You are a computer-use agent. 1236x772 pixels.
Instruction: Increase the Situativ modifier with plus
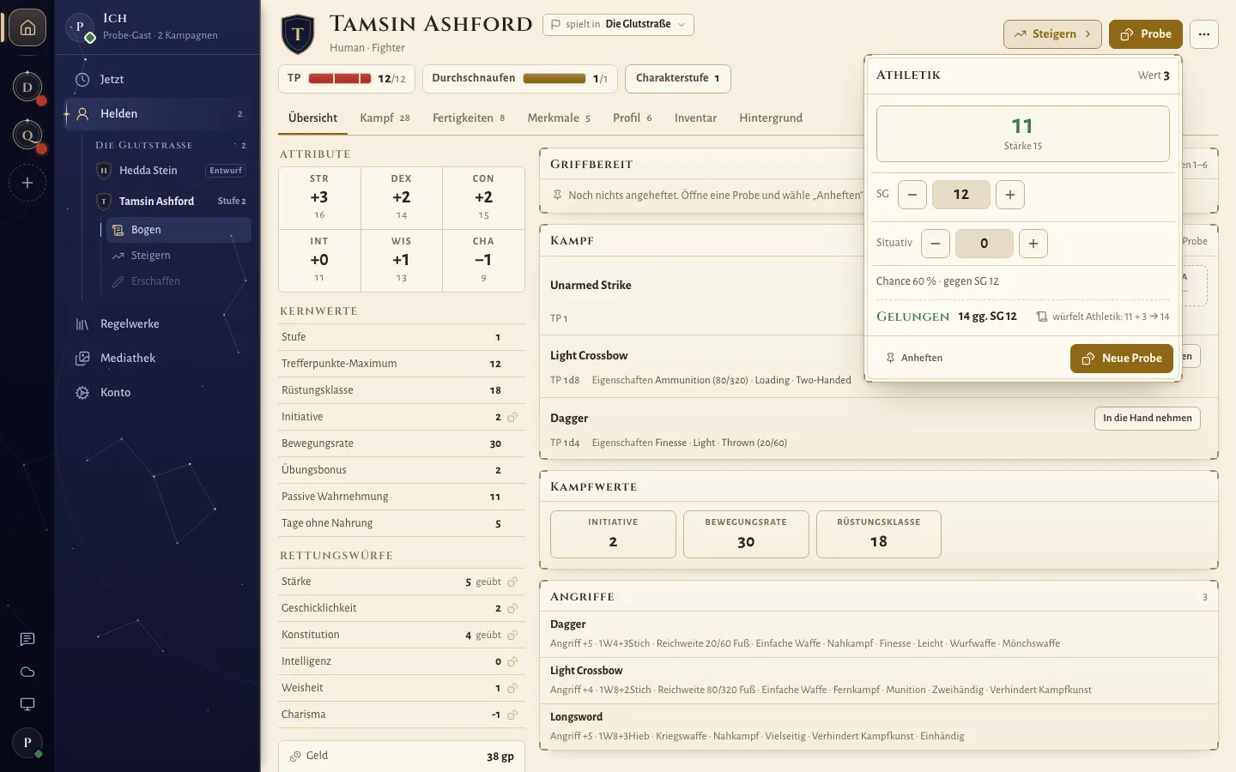tap(1033, 244)
